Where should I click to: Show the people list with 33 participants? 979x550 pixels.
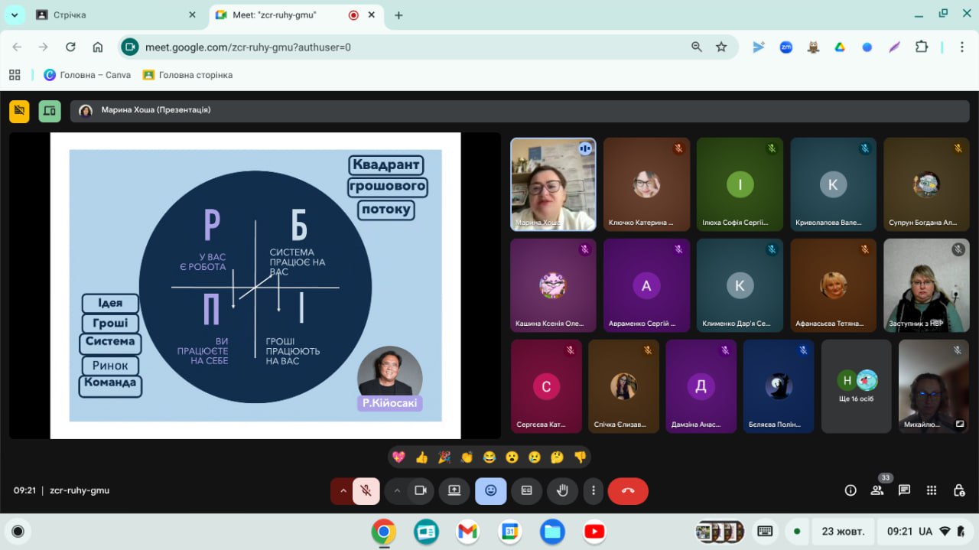(x=877, y=490)
